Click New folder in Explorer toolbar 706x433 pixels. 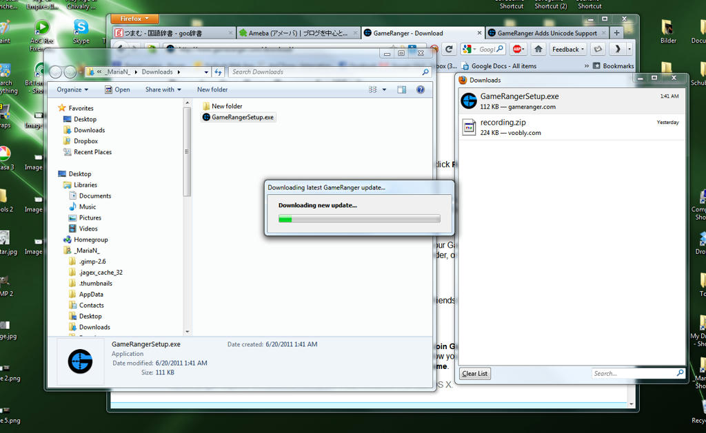[x=212, y=89]
